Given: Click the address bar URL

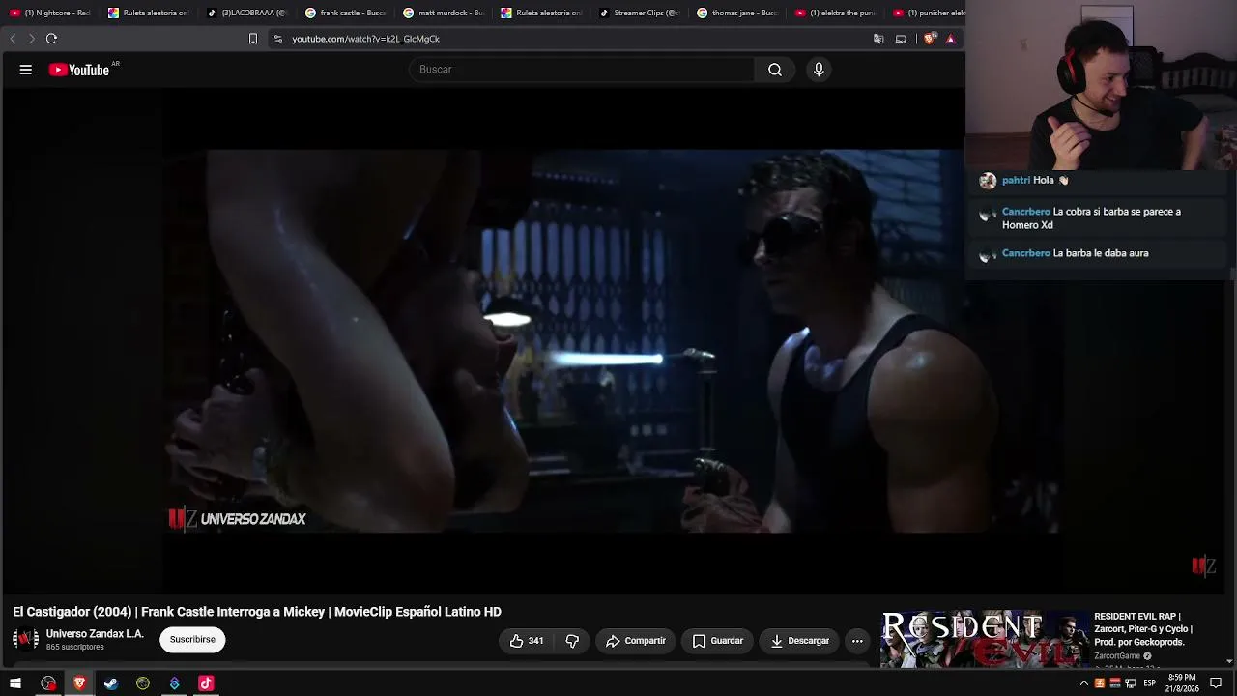Looking at the screenshot, I should click(x=365, y=39).
